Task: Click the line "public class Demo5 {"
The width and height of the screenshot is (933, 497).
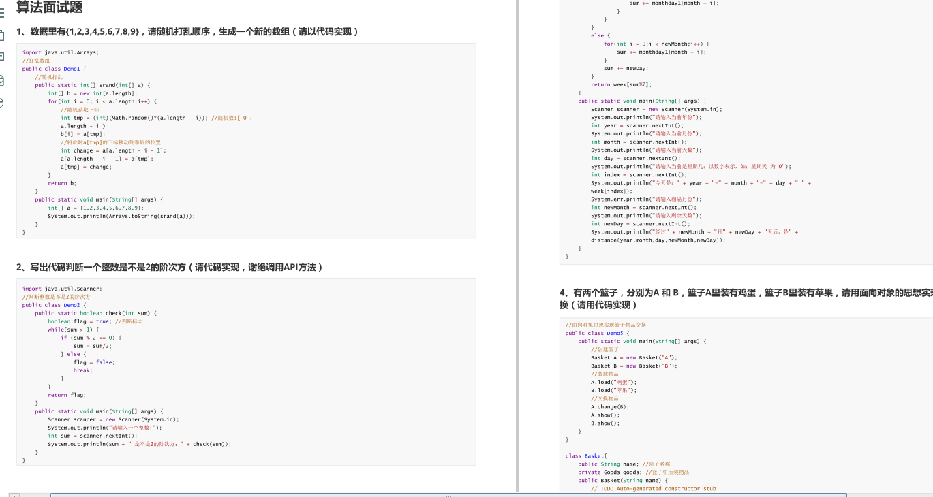Action: point(598,333)
